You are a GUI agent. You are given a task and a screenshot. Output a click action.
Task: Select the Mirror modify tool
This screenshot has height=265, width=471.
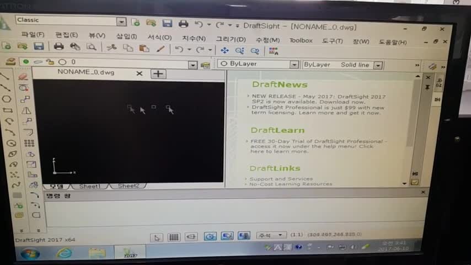[26, 110]
